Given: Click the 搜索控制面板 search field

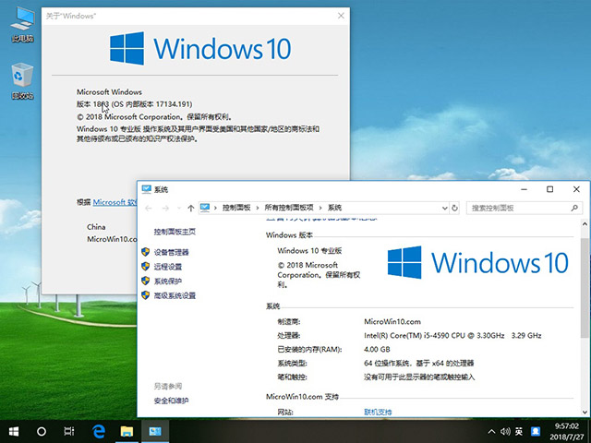Looking at the screenshot, I should [517, 208].
